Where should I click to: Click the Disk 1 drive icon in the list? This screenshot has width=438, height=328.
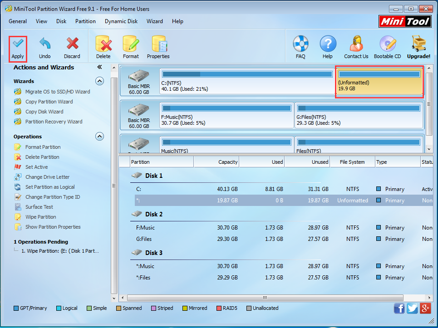point(137,175)
